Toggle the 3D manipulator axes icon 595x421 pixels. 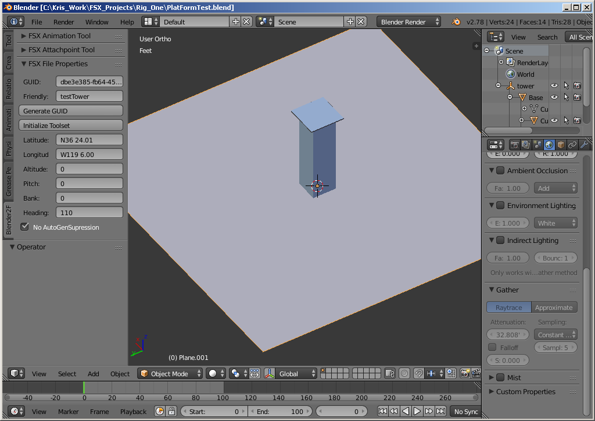pos(270,374)
